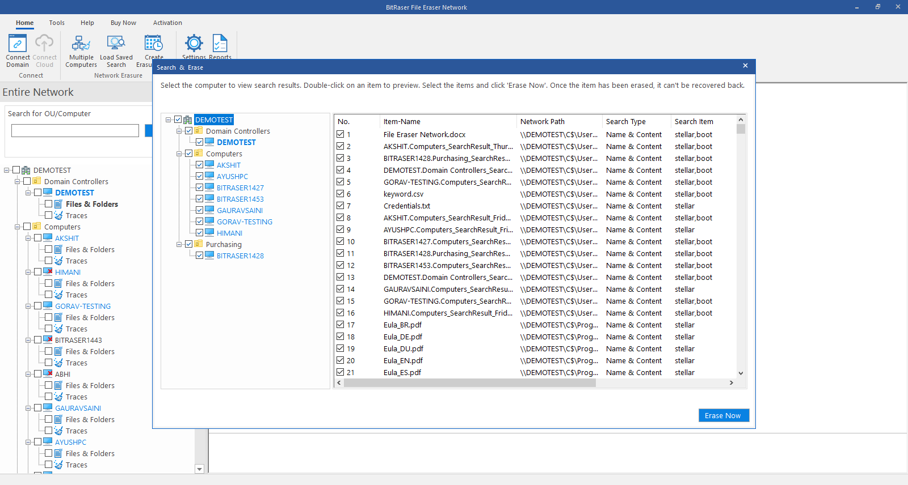Click GORAV-TESTING computer icon in the Search & Erase tree
This screenshot has width=908, height=485.
(209, 222)
